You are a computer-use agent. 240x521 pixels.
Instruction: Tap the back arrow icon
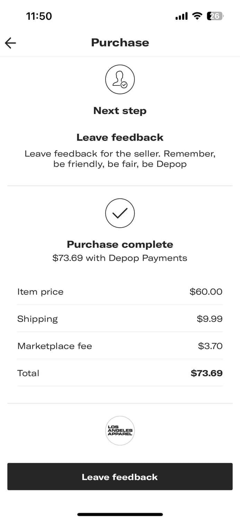(10, 43)
